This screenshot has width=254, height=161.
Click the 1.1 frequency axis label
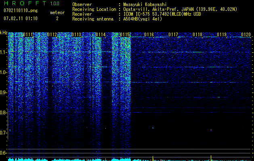tap(4, 52)
